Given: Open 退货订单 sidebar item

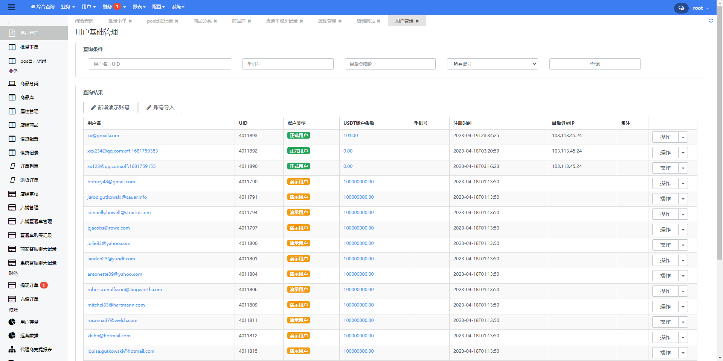Looking at the screenshot, I should (x=29, y=180).
